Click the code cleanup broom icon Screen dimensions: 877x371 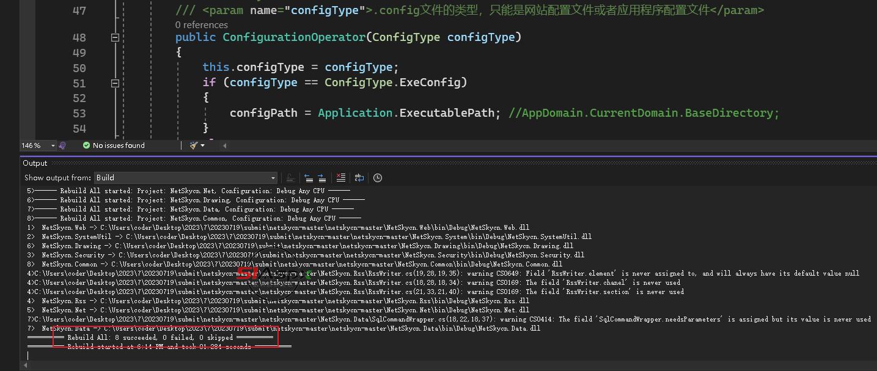tap(194, 145)
